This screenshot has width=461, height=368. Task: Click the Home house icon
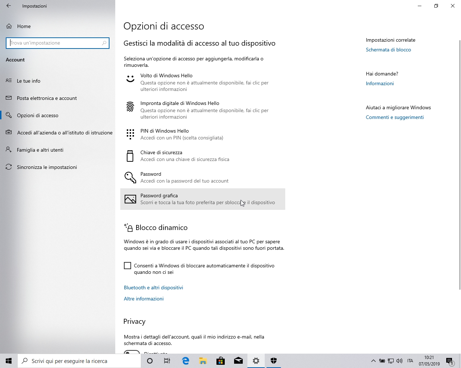click(x=9, y=26)
